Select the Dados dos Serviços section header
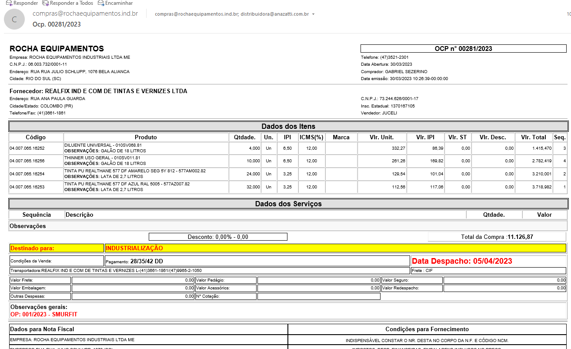Viewport: 571px width, 349px height. pos(288,204)
